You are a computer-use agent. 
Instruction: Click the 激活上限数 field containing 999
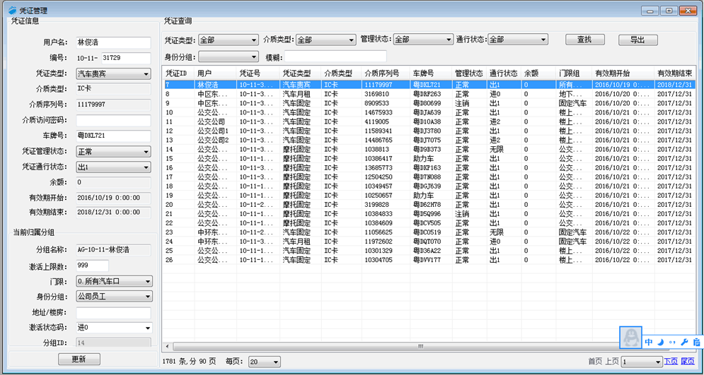coord(93,266)
